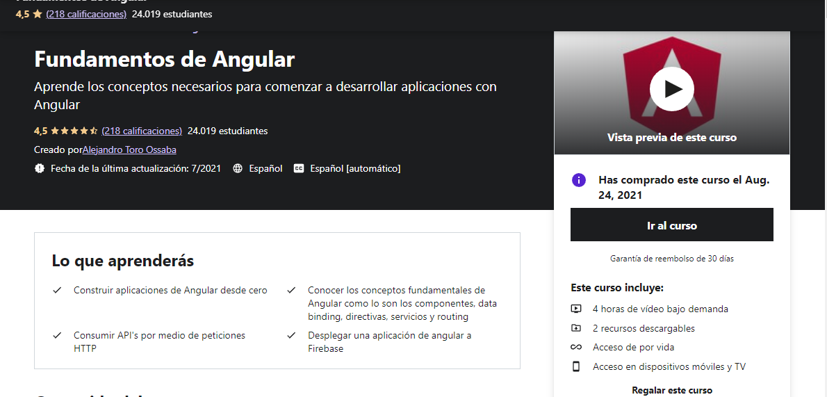Click the Lo que aprenderás heading
827x397 pixels.
click(x=123, y=261)
